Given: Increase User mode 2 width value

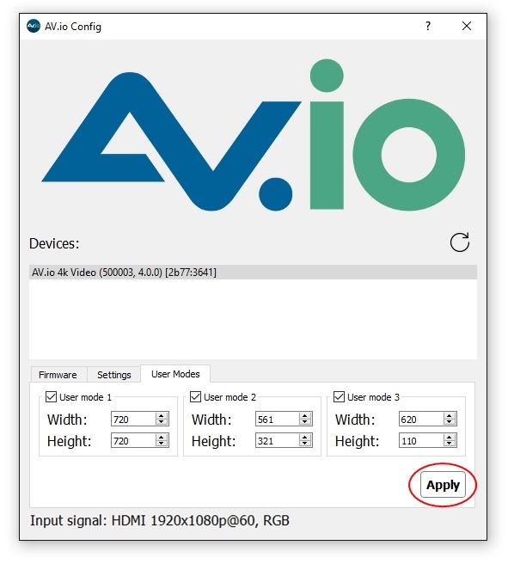Looking at the screenshot, I should [x=305, y=416].
